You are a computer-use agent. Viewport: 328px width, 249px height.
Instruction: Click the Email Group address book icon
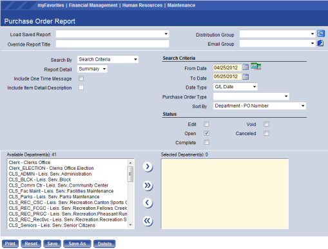point(320,43)
